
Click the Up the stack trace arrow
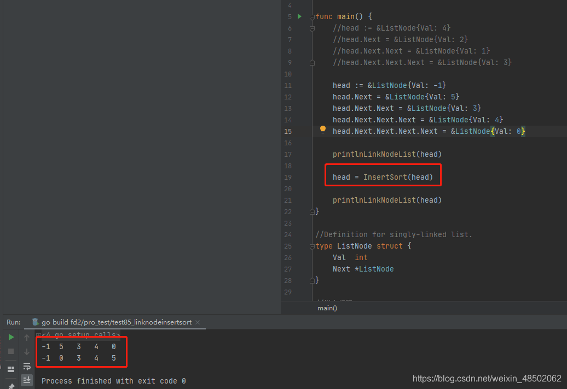pos(27,338)
